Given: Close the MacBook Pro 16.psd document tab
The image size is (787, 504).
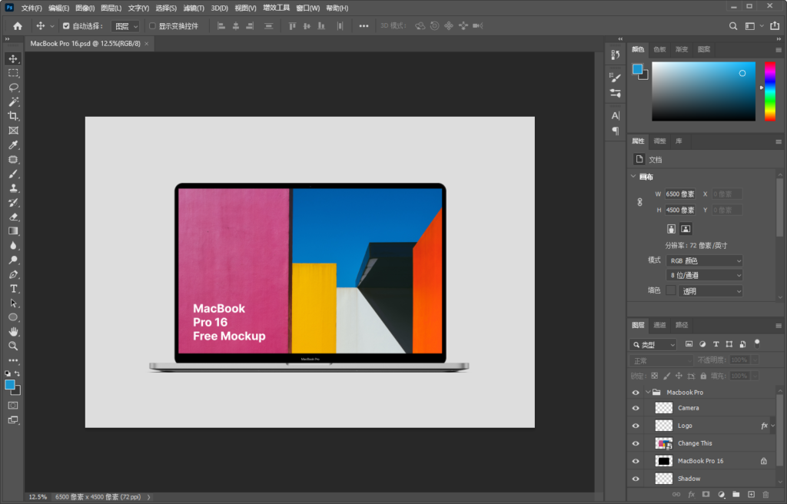Looking at the screenshot, I should [x=147, y=44].
